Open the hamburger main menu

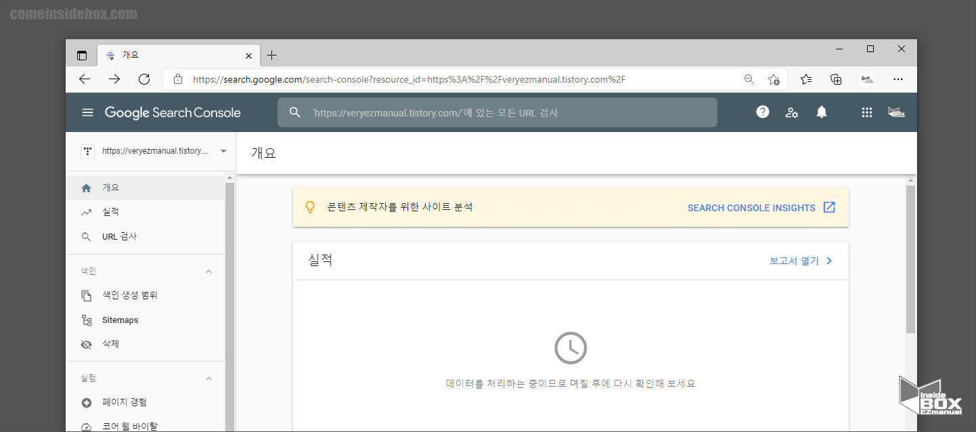pyautogui.click(x=87, y=112)
